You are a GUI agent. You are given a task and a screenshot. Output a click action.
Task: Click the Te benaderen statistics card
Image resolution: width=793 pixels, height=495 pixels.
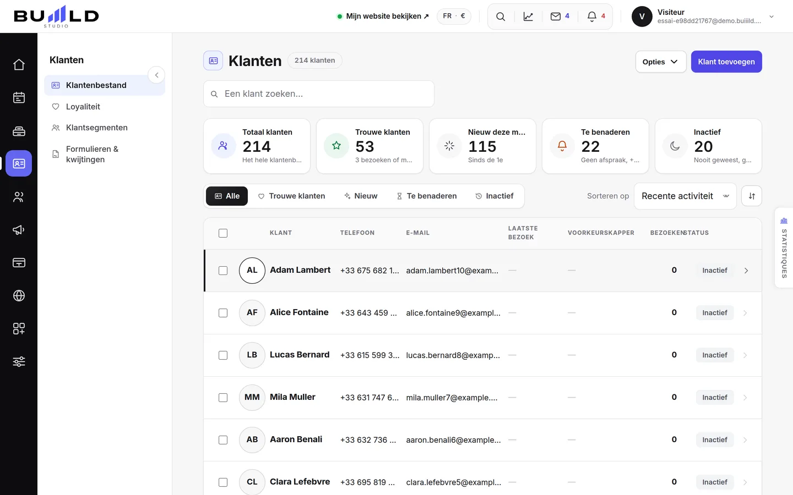(x=595, y=146)
